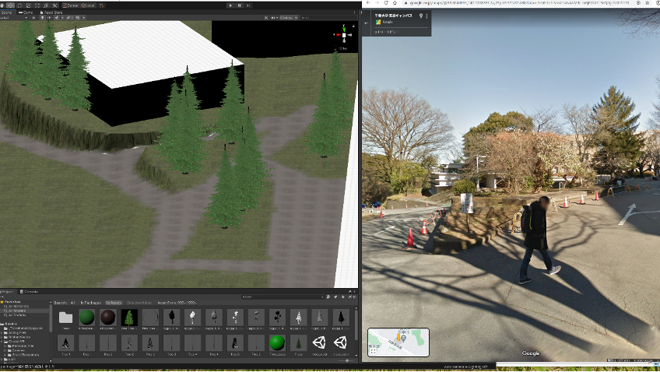Select the folder asset thumbnail
Viewport: 660px width, 372px height.
click(x=65, y=318)
